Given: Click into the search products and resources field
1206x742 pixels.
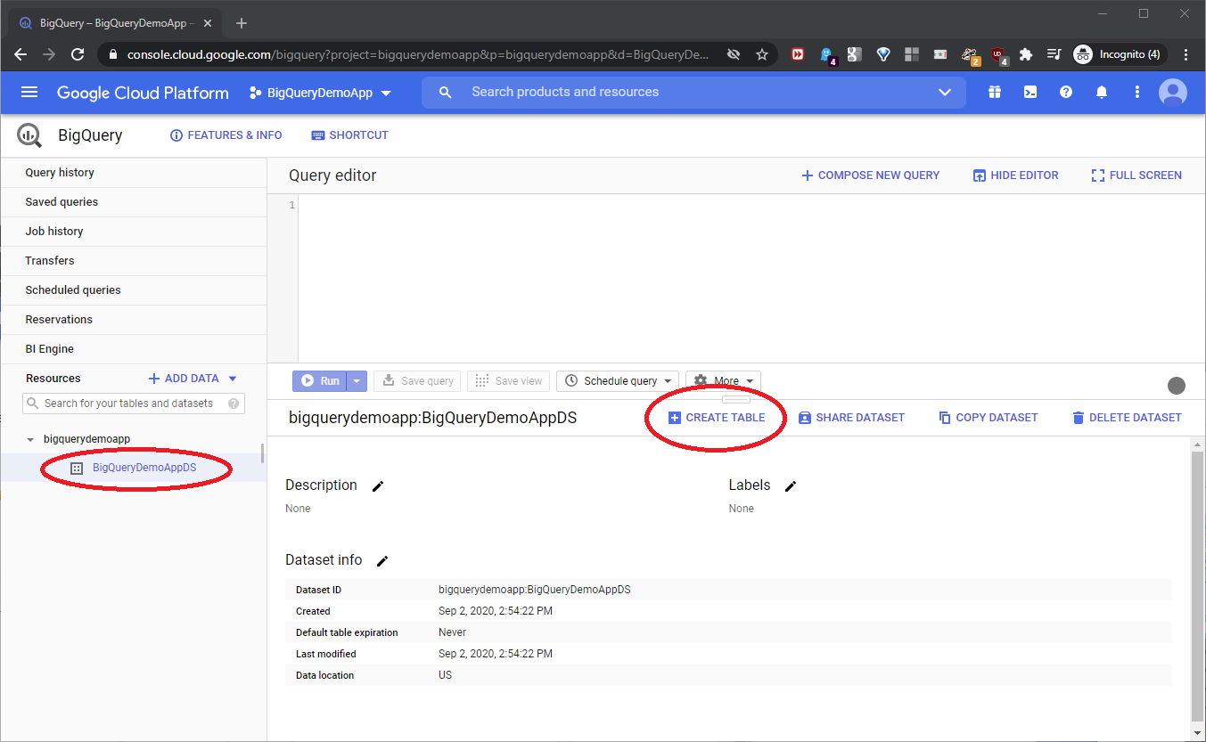Looking at the screenshot, I should coord(695,93).
